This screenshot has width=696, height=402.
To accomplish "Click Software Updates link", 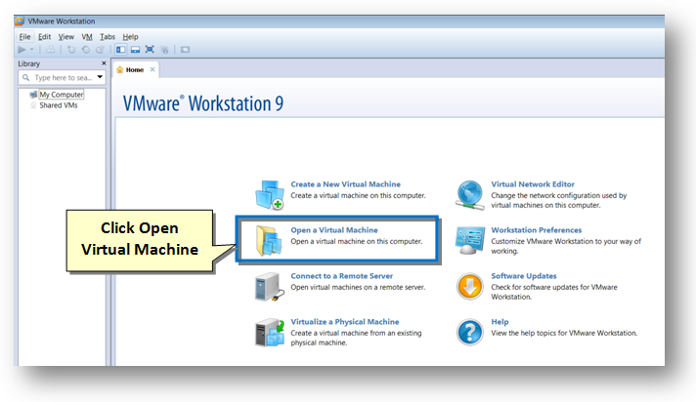I will (x=524, y=276).
